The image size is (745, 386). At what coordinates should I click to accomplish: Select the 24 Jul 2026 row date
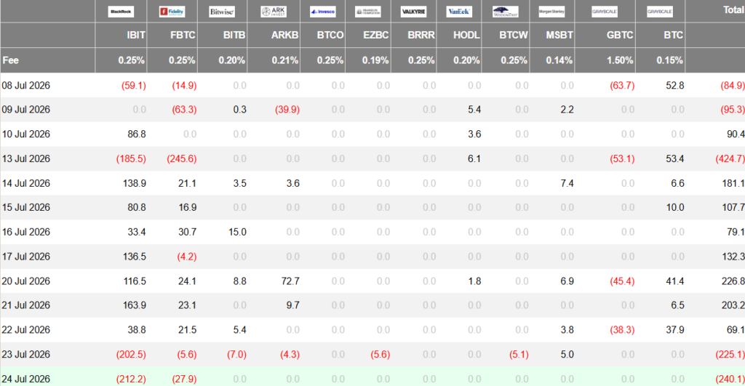[x=25, y=379]
